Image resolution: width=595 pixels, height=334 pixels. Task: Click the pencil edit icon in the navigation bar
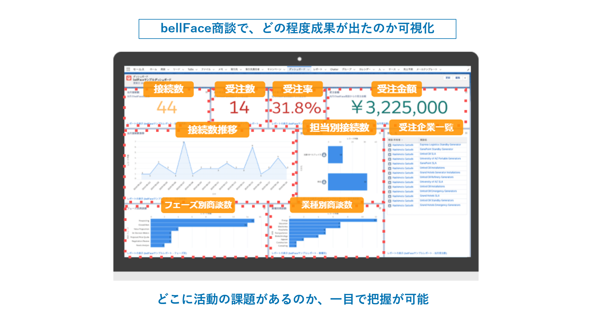point(468,69)
